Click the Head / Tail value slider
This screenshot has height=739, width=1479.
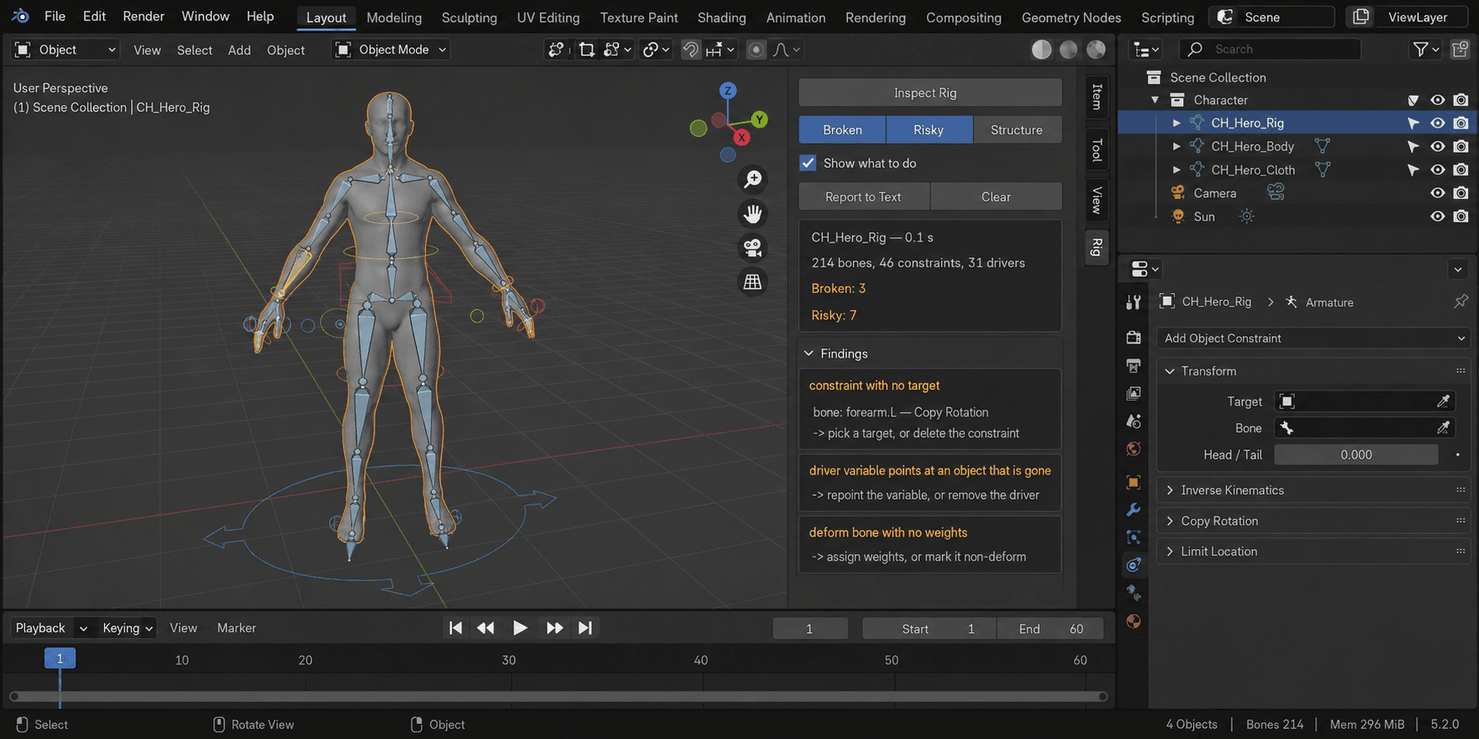pos(1356,455)
